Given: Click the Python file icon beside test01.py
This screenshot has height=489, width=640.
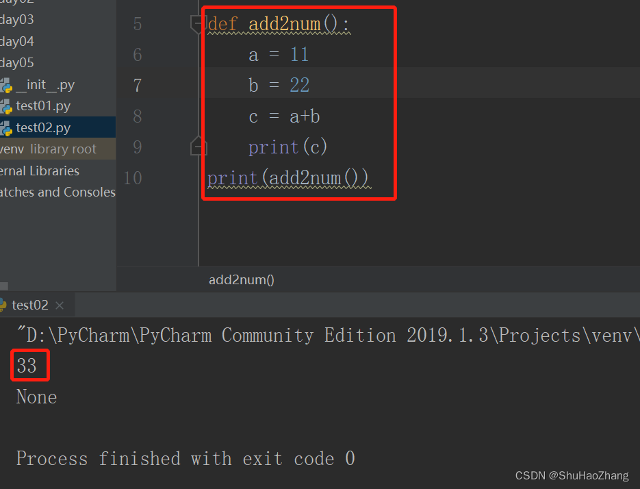Looking at the screenshot, I should coord(6,107).
